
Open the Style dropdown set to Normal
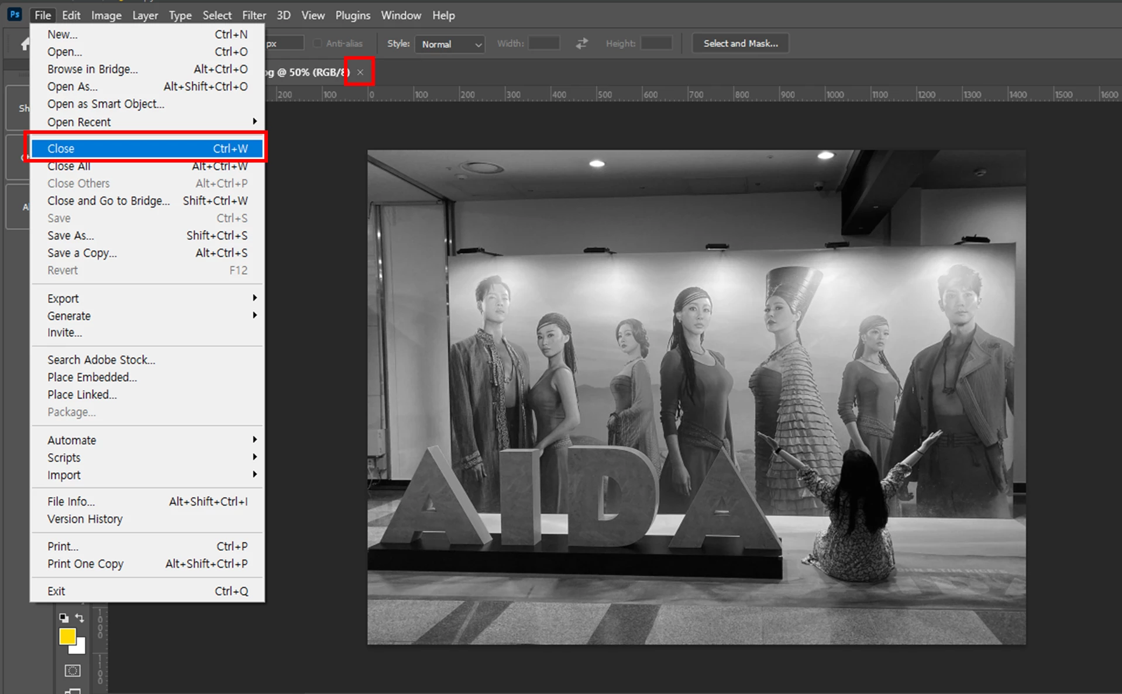[450, 44]
